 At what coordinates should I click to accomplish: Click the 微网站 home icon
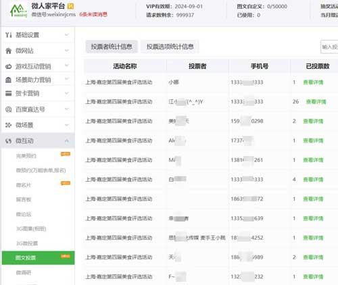coord(8,51)
